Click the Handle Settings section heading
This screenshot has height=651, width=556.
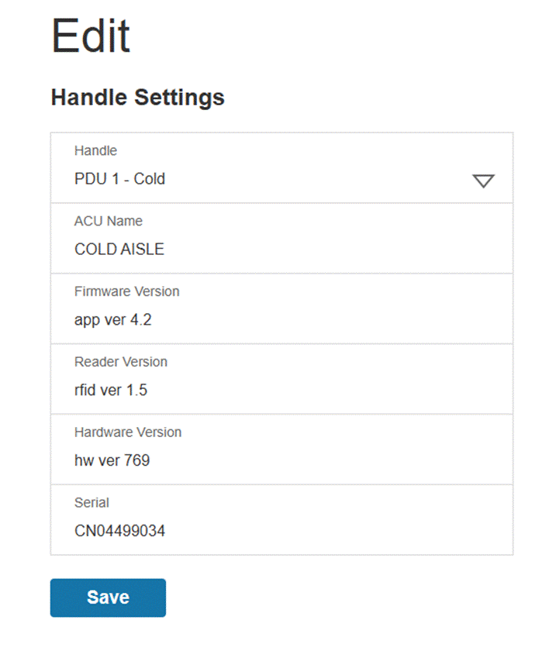[137, 98]
